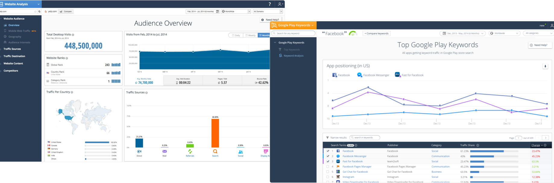The height and width of the screenshot is (183, 554).
Task: Click the Direct traffic source icon
Action: pyautogui.click(x=139, y=152)
